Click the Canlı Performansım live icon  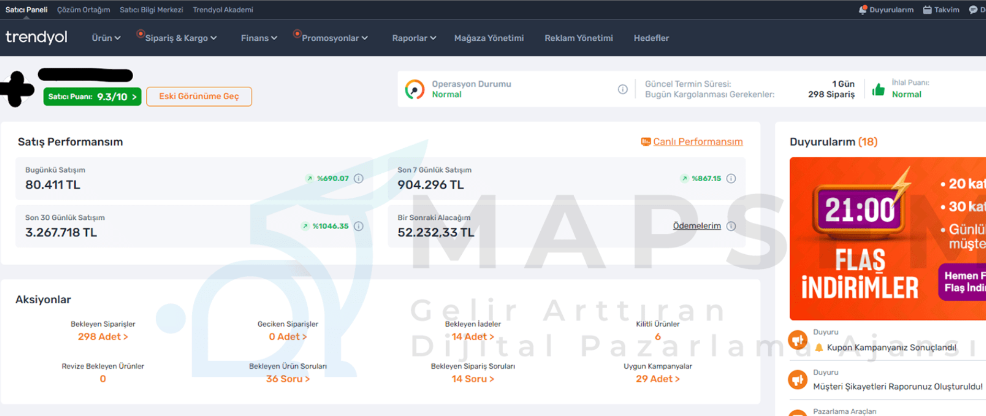pos(646,141)
